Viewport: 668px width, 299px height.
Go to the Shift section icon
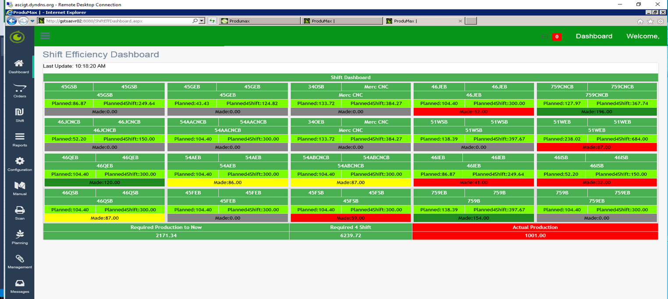(x=19, y=113)
